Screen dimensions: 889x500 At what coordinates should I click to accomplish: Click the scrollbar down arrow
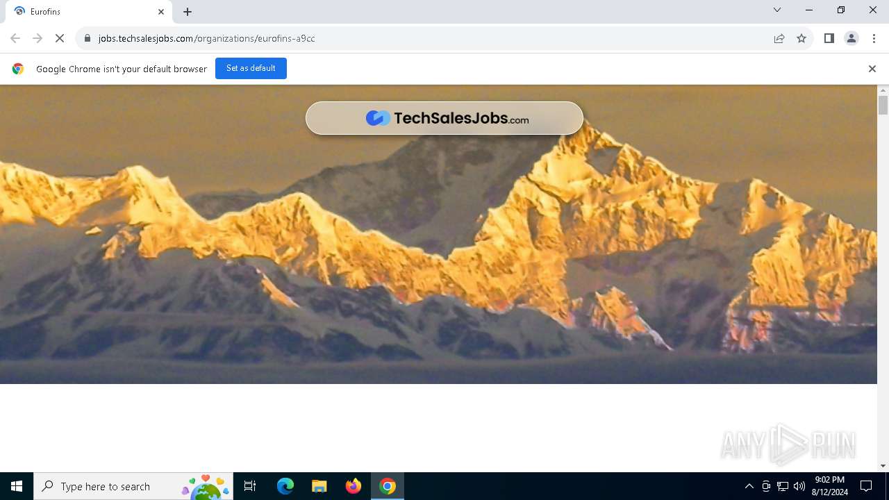click(883, 466)
